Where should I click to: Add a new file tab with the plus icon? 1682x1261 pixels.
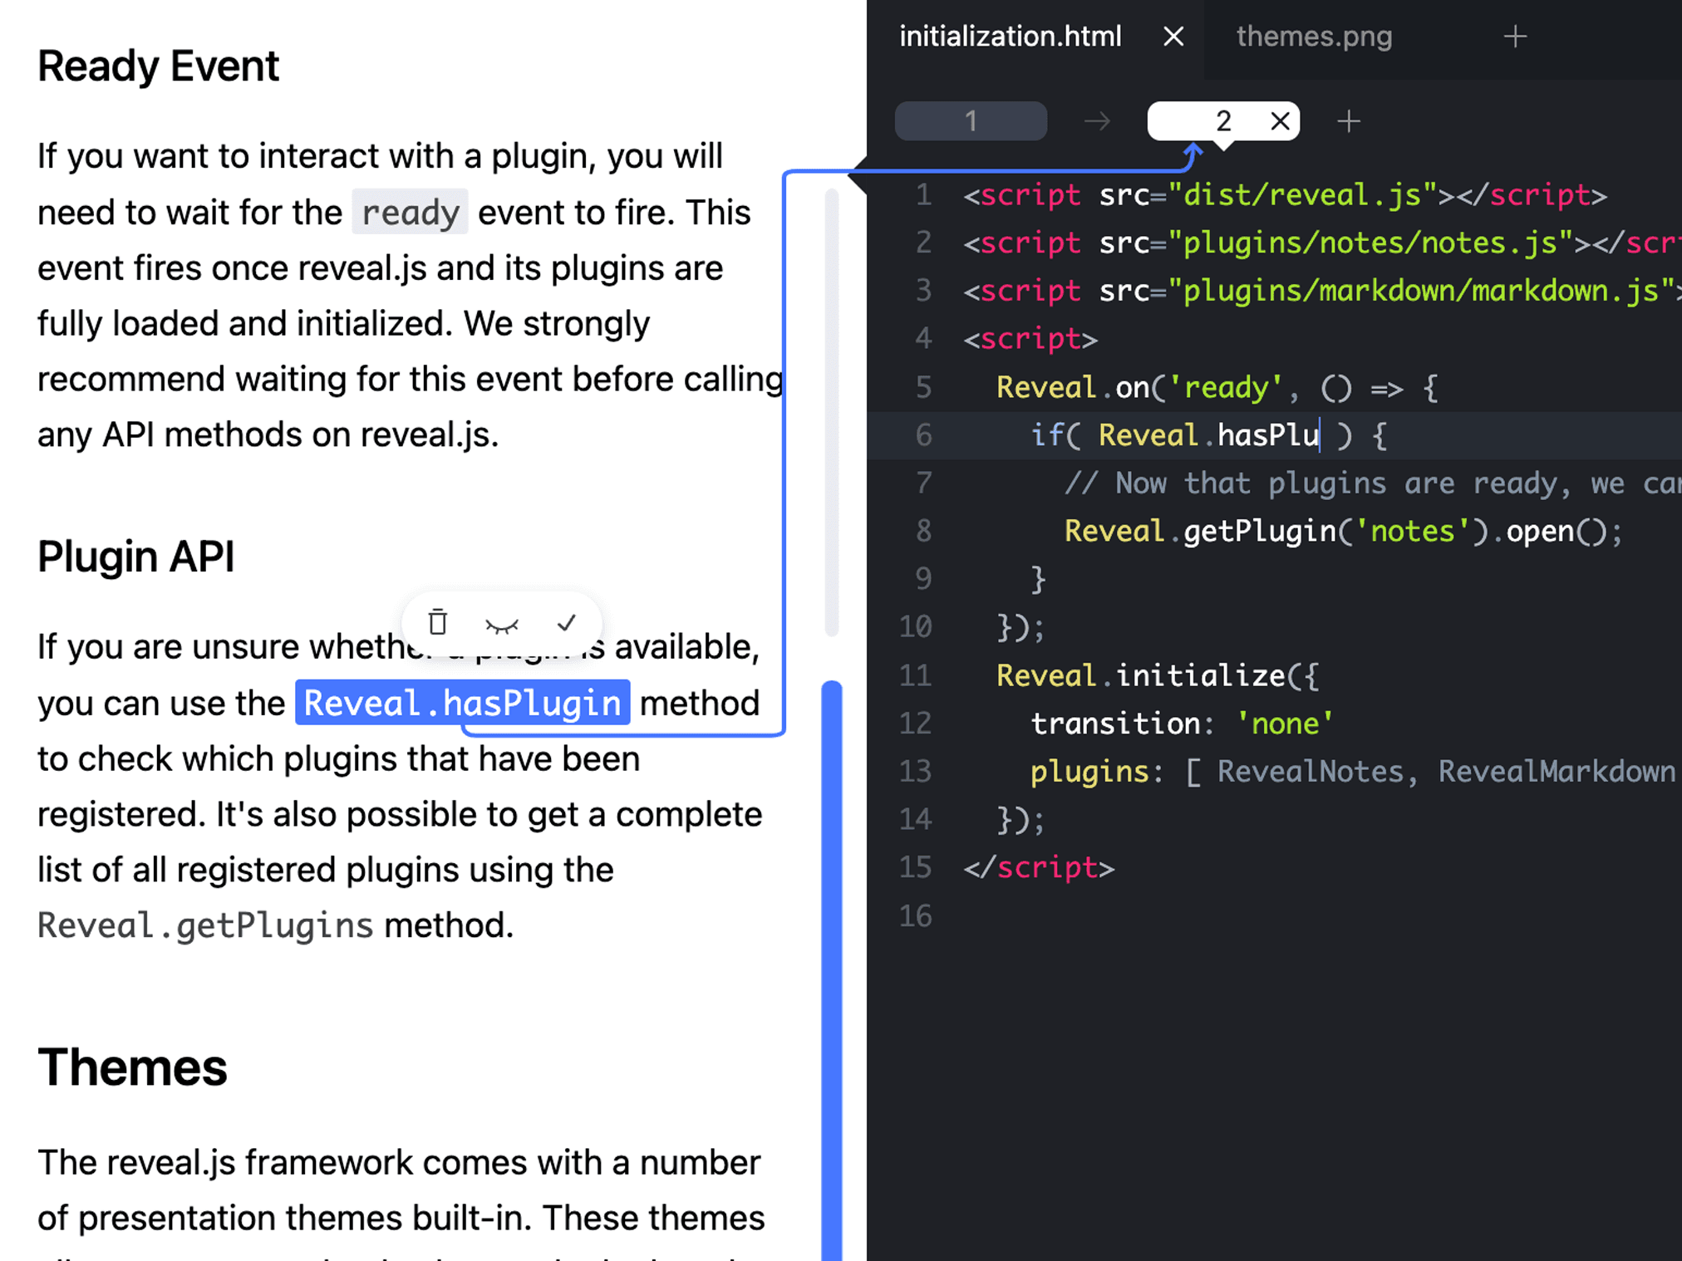point(1515,37)
